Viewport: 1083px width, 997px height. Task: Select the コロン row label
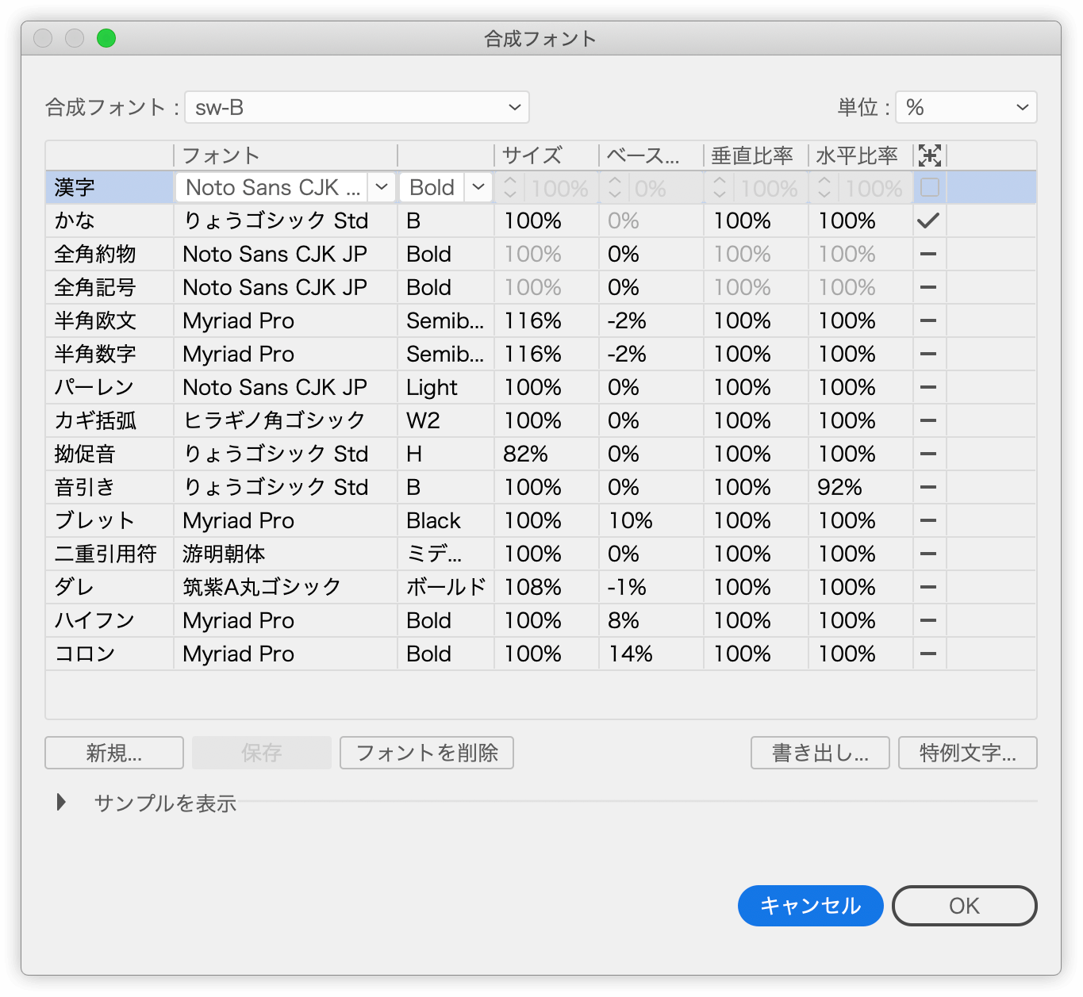(85, 654)
